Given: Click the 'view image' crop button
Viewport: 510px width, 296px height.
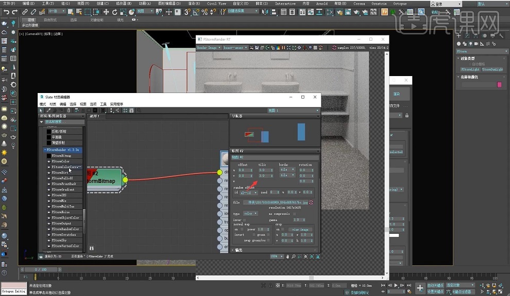Looking at the screenshot, I should 300,229.
